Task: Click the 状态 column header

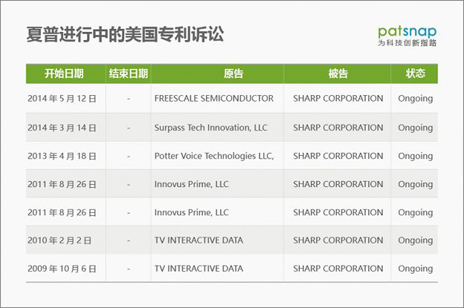Action: pos(416,73)
